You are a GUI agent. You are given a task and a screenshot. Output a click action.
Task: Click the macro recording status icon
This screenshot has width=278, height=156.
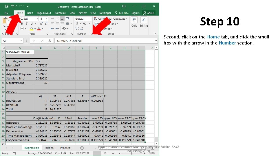coord(14,153)
